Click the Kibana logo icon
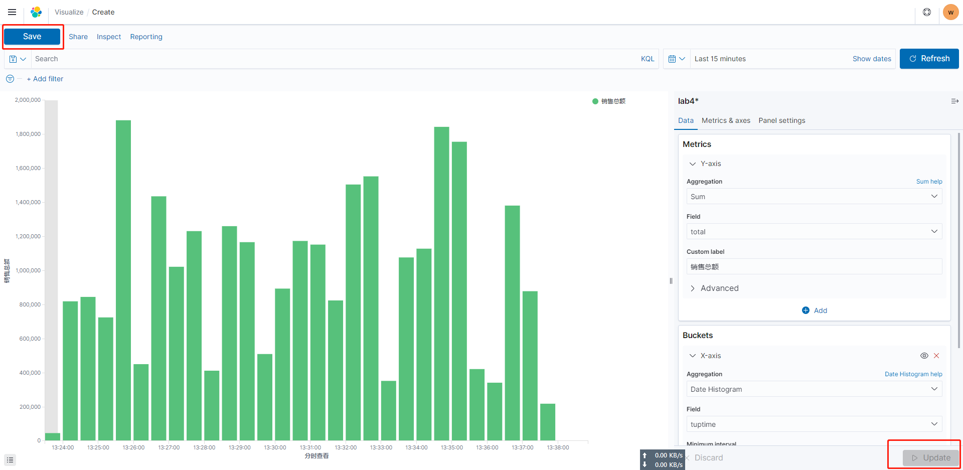Image resolution: width=963 pixels, height=470 pixels. 36,12
